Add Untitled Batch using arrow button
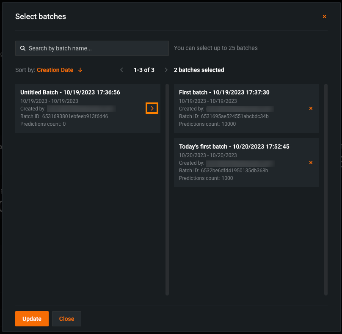Screen dimensions: 342x334 pyautogui.click(x=152, y=108)
